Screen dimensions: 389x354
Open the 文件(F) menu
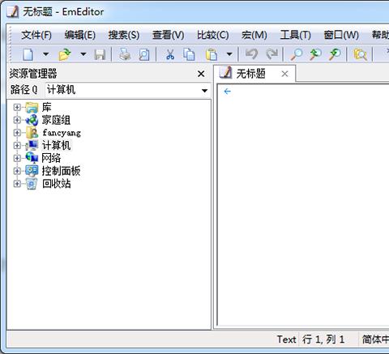36,35
